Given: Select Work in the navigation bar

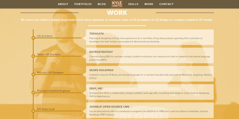Looking at the screenshot, I should coord(149,4).
